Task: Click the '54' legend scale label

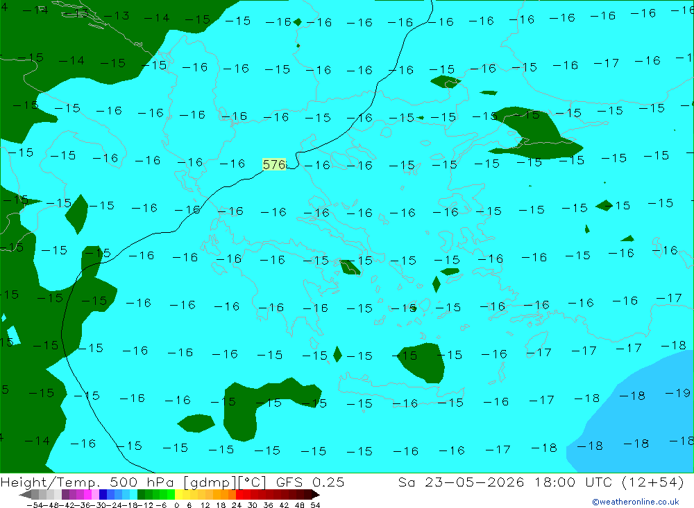Action: tap(315, 505)
